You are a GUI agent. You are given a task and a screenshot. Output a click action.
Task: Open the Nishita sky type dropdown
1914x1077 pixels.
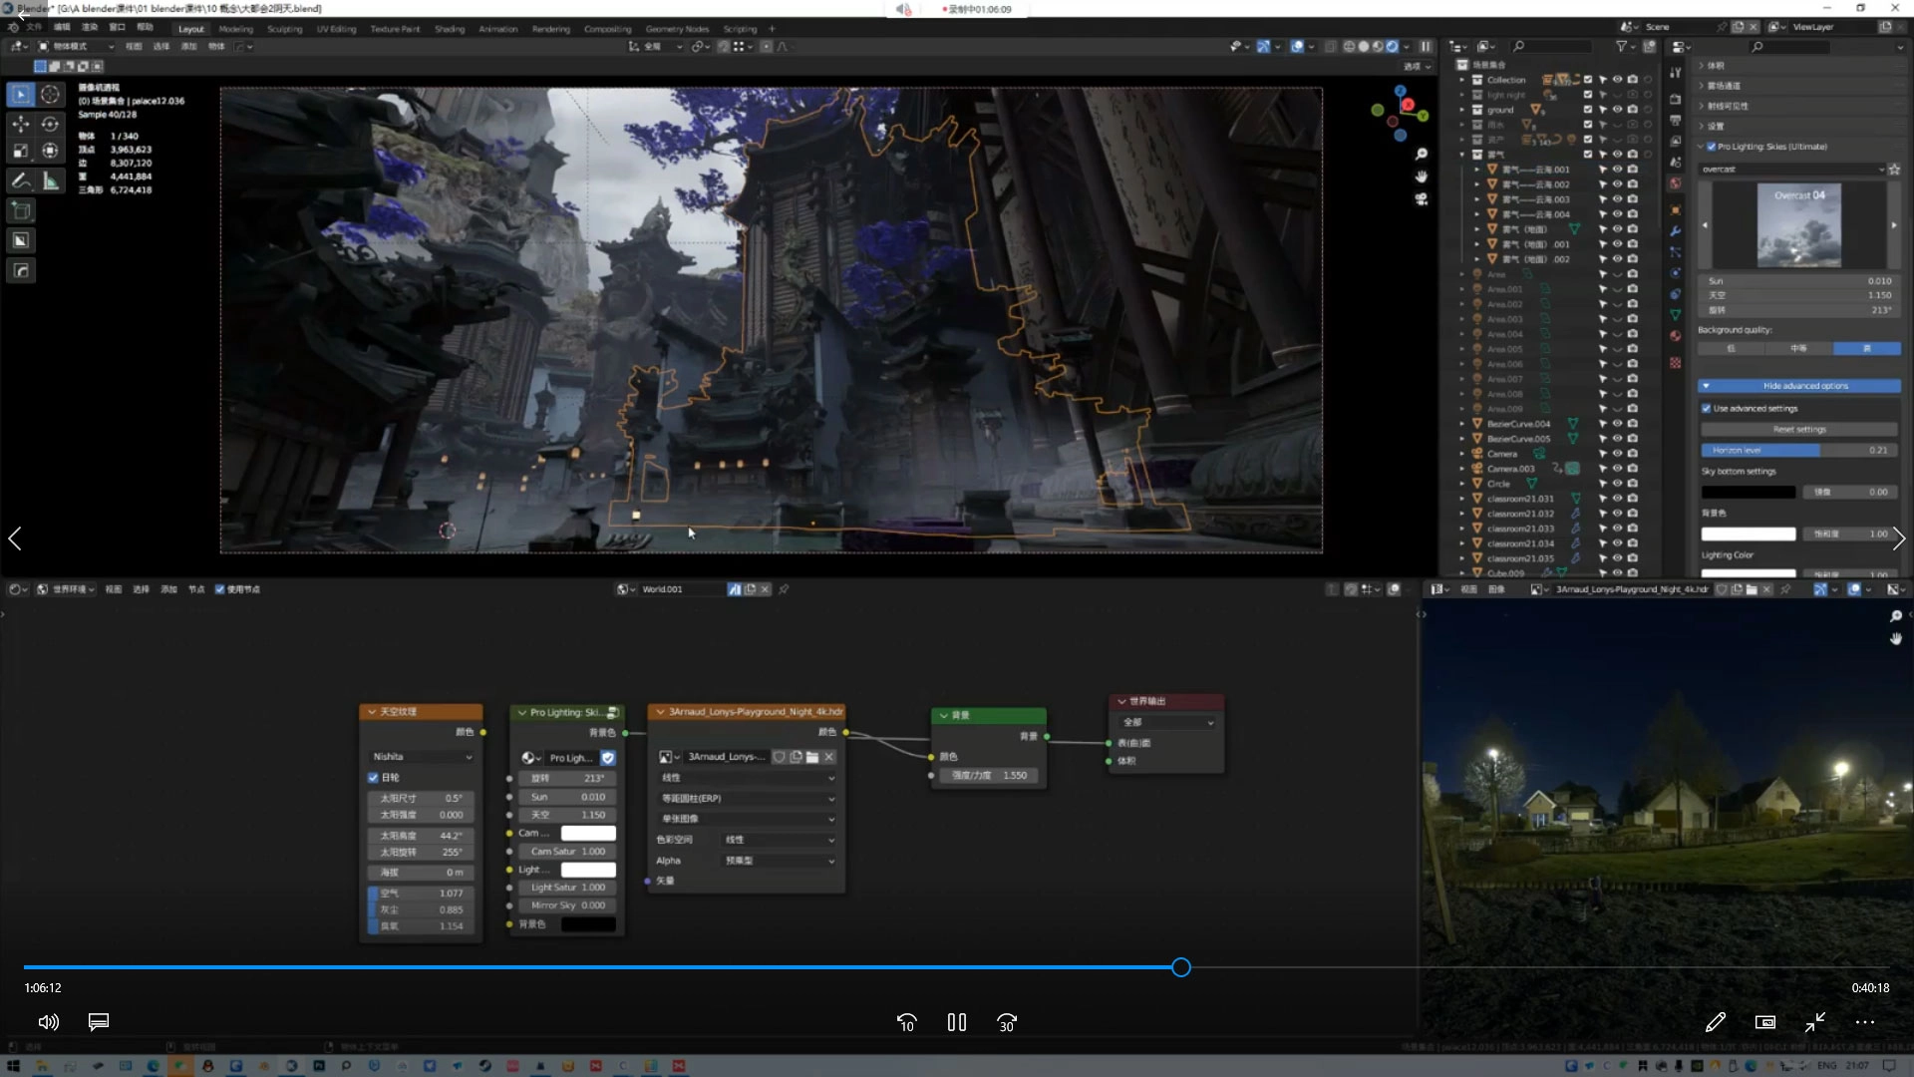click(422, 757)
